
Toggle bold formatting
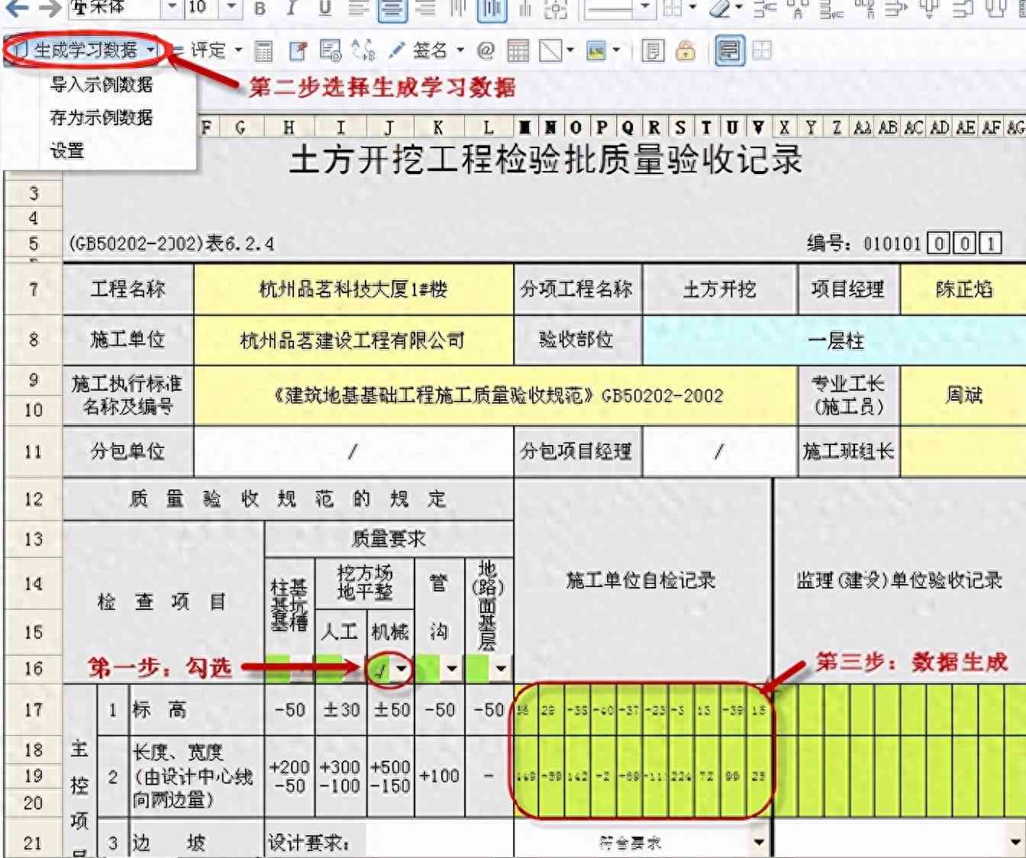(260, 8)
